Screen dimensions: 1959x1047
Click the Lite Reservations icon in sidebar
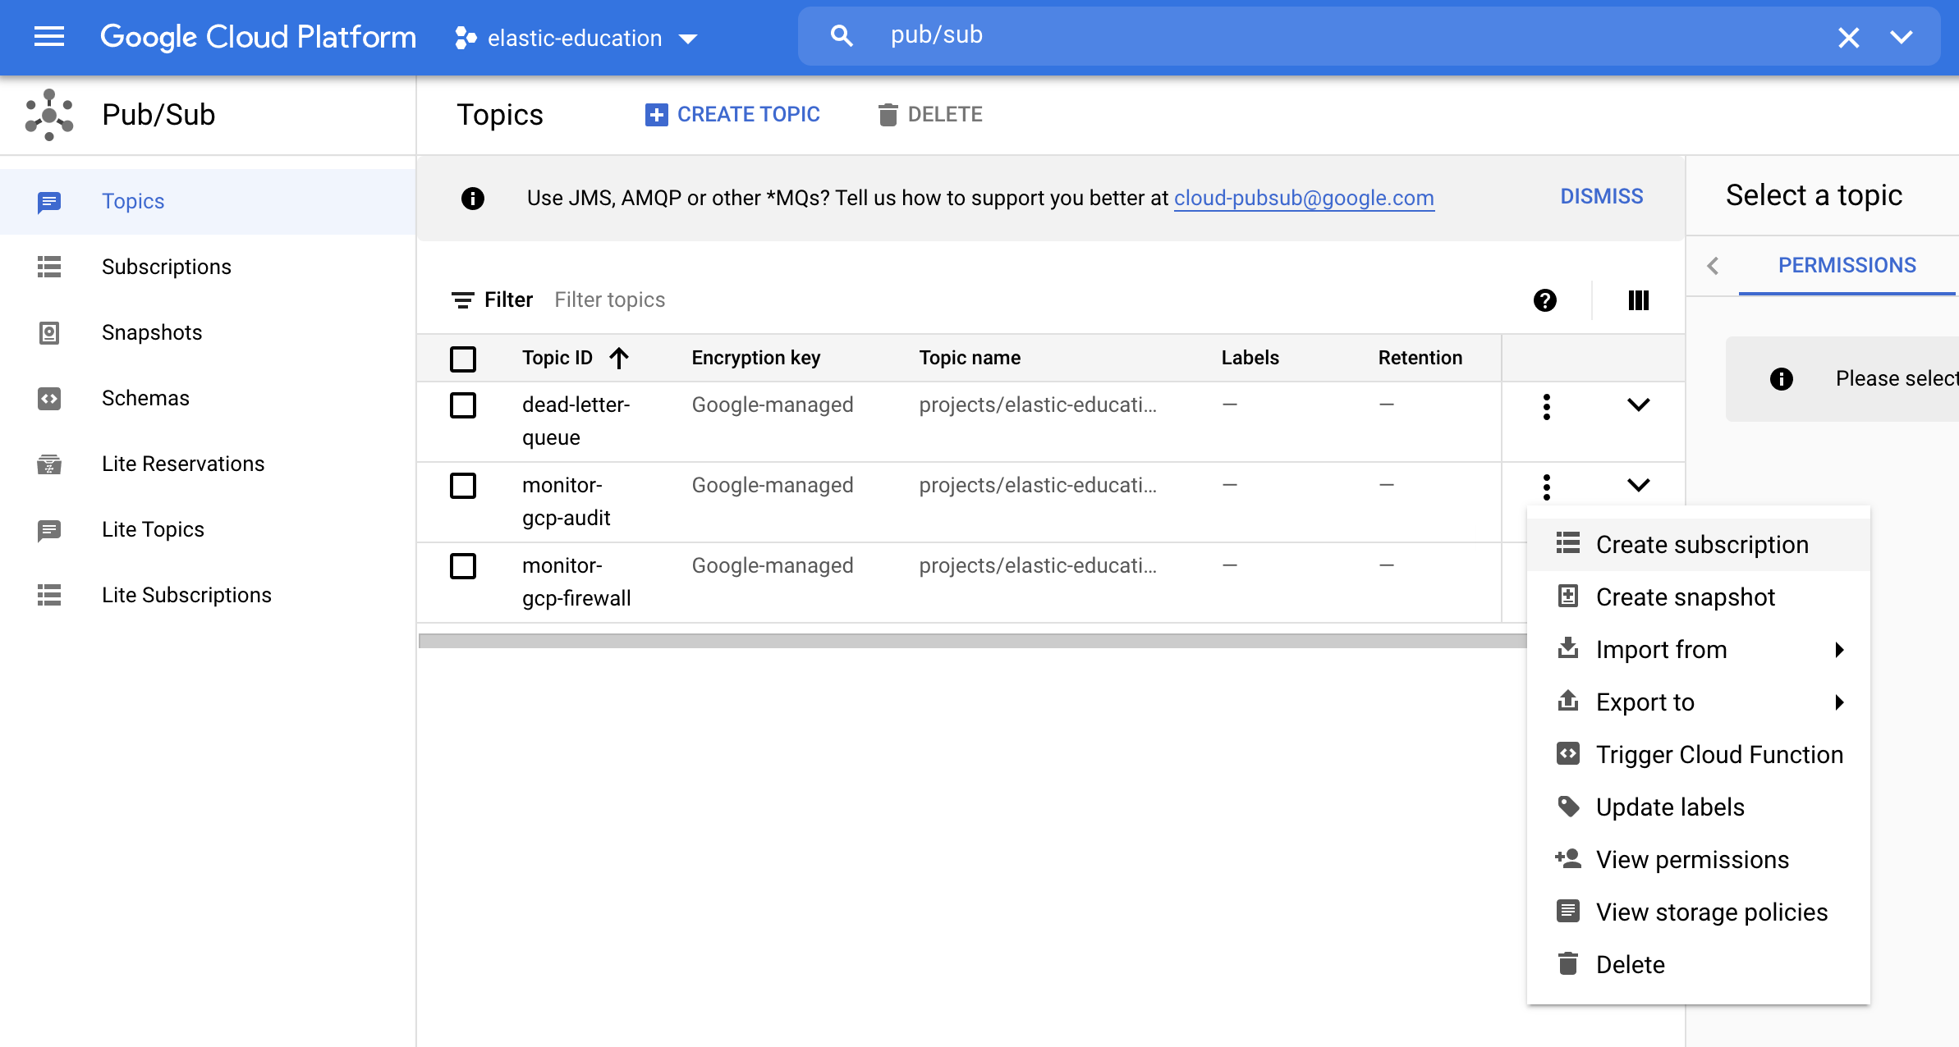point(49,464)
